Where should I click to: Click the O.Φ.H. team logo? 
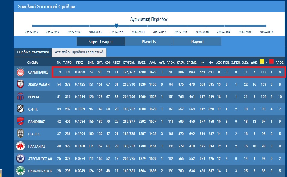coord(20,109)
